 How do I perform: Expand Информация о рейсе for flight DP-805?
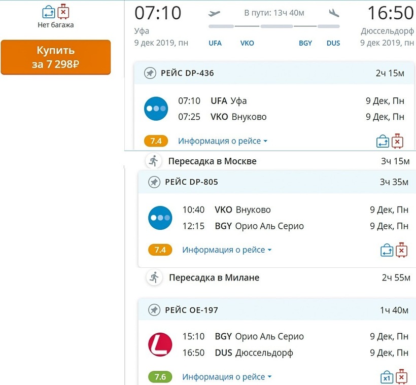click(227, 250)
